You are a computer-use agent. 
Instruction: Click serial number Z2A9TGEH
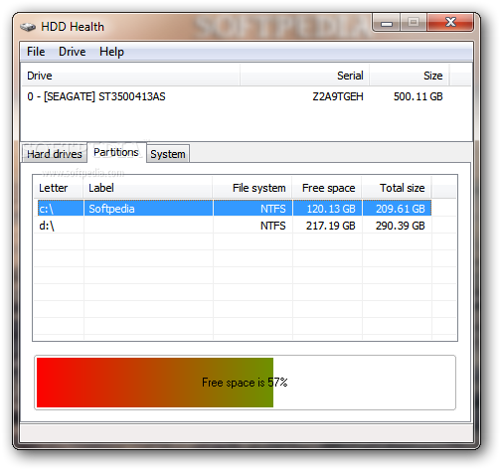coord(338,96)
